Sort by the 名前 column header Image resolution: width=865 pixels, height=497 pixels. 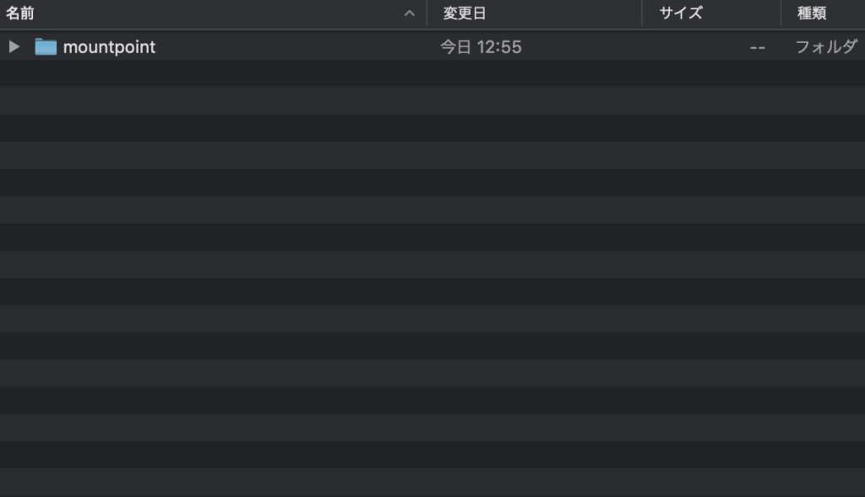tap(20, 14)
